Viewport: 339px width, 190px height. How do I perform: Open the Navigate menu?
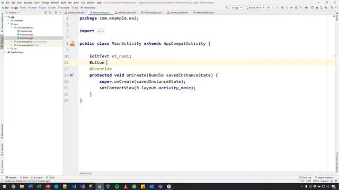click(28, 3)
